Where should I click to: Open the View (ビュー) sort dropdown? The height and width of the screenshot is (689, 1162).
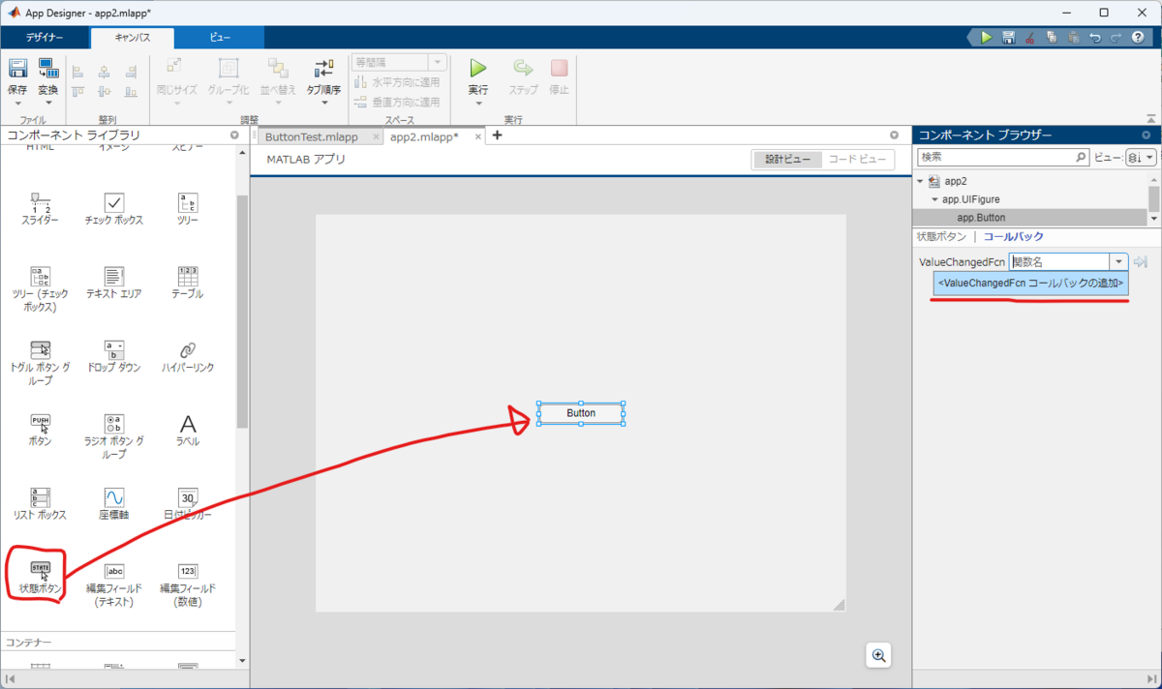[1142, 157]
